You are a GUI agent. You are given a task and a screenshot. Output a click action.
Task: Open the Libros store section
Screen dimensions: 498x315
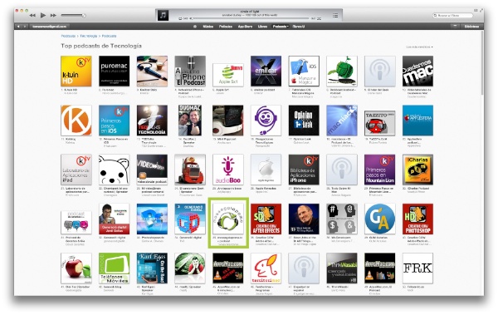coord(262,27)
